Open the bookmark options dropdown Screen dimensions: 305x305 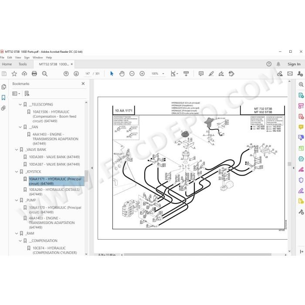16,94
